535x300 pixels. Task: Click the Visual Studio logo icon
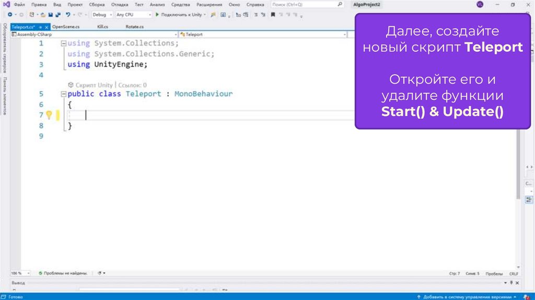[6, 4]
